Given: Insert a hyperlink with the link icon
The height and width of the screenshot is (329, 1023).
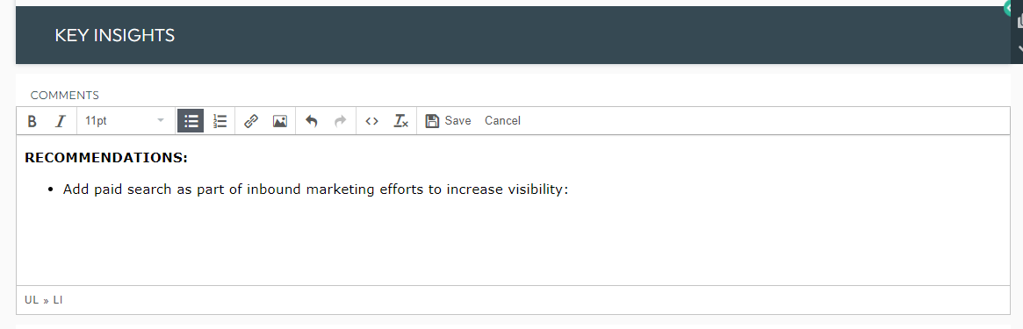Looking at the screenshot, I should [x=250, y=121].
